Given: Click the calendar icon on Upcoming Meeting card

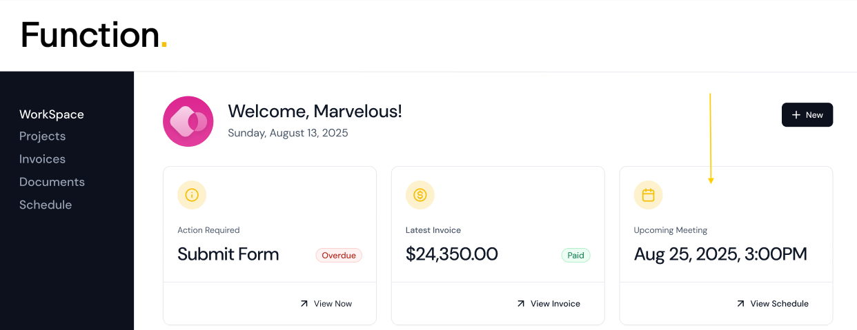Looking at the screenshot, I should click(x=648, y=195).
